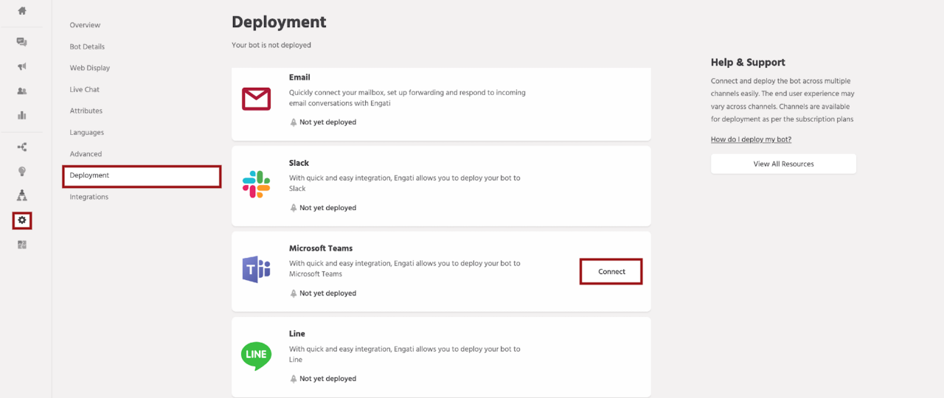Open "How do I deploy my bot?" link

751,139
